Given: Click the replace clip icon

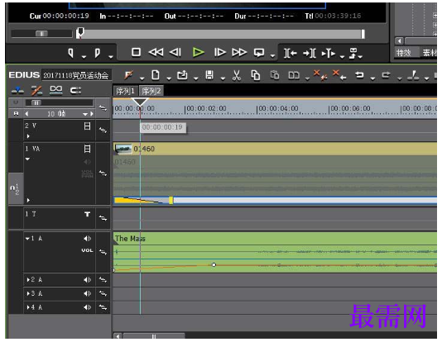Looking at the screenshot, I should [x=294, y=75].
